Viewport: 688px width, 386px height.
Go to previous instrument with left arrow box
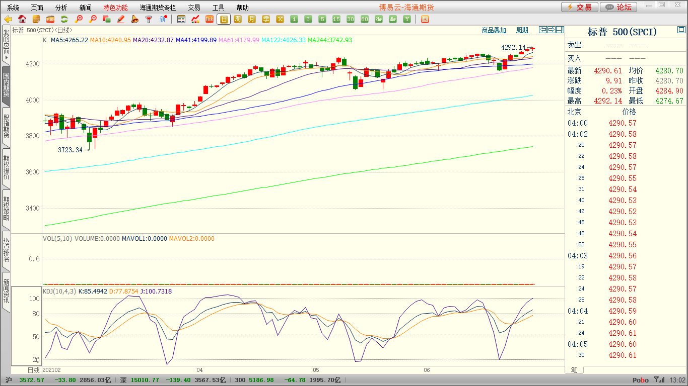[543, 30]
